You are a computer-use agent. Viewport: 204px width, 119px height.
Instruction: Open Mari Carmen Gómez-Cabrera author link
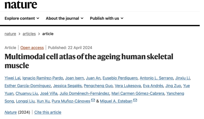[x=138, y=93]
